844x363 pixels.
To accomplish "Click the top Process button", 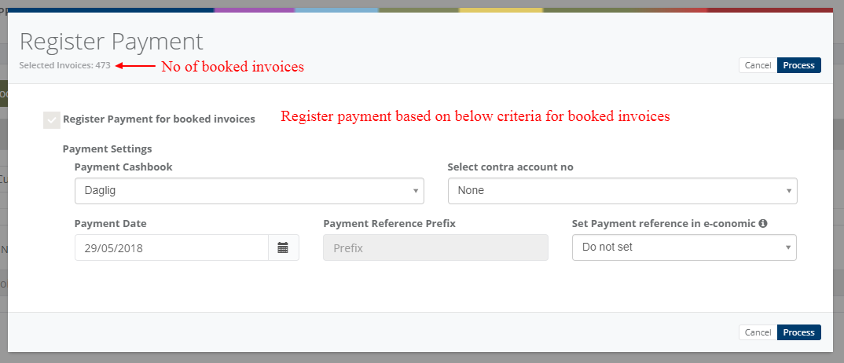I will 798,65.
